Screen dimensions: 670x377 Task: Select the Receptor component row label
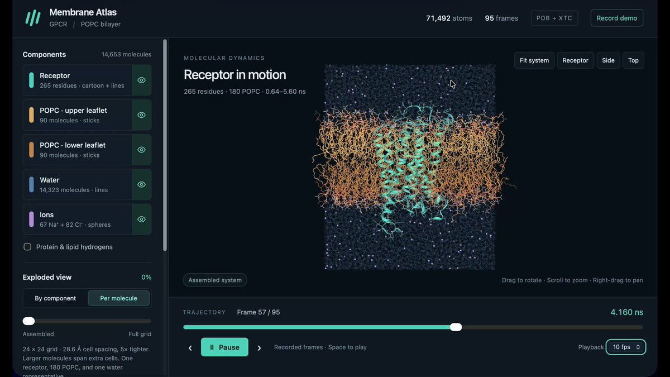pos(55,75)
